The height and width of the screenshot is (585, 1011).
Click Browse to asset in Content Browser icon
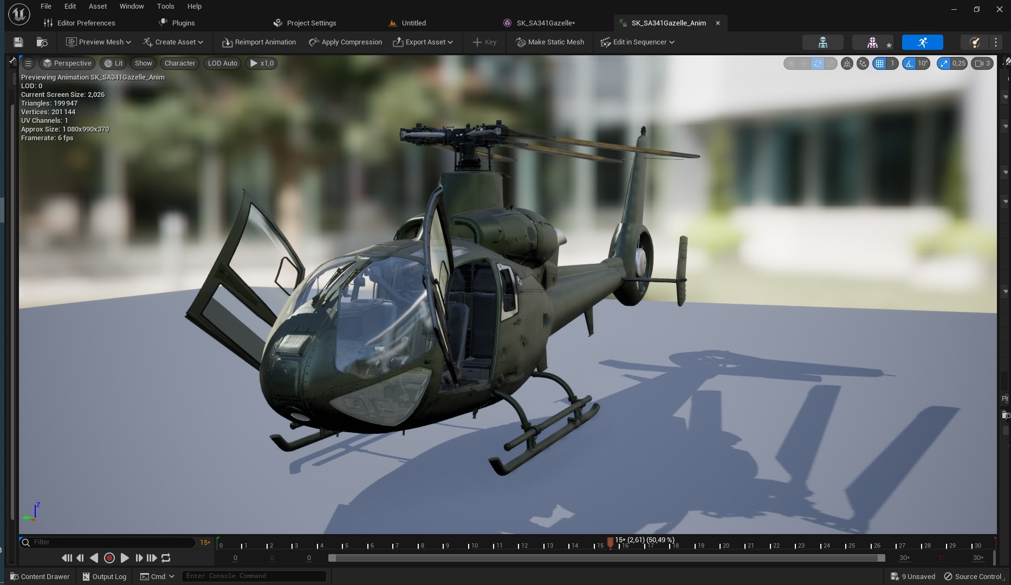[x=42, y=42]
